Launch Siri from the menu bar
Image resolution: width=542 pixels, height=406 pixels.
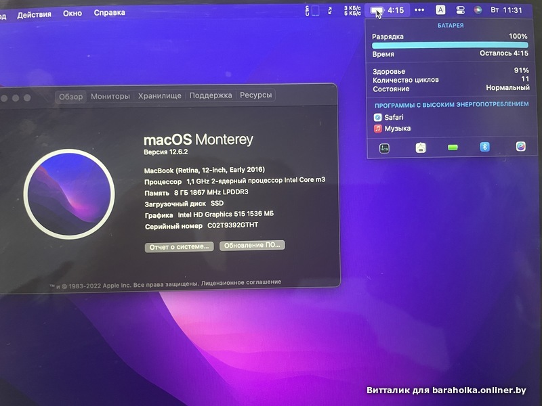point(478,10)
